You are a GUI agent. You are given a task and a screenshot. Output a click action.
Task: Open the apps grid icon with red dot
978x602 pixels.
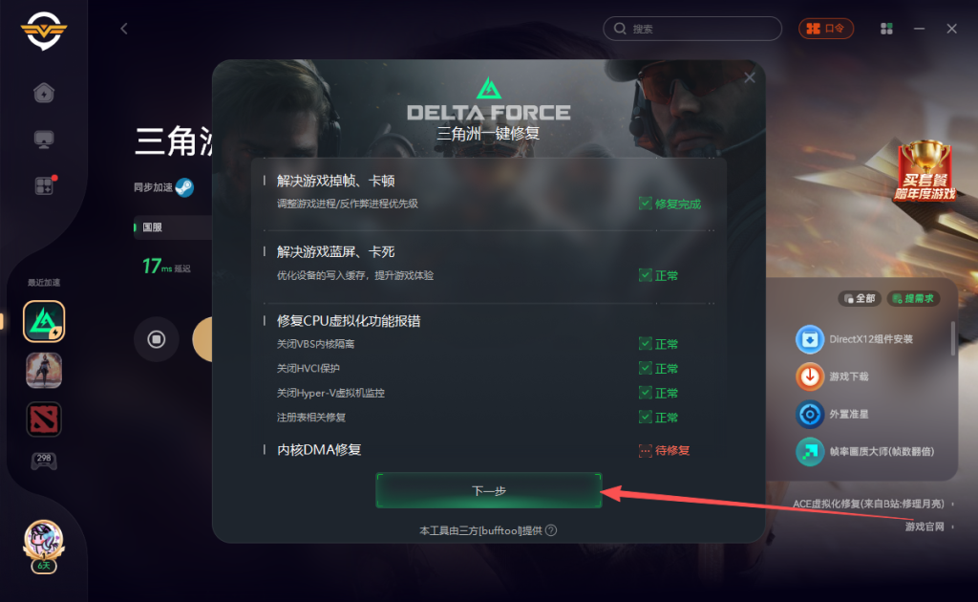click(44, 185)
